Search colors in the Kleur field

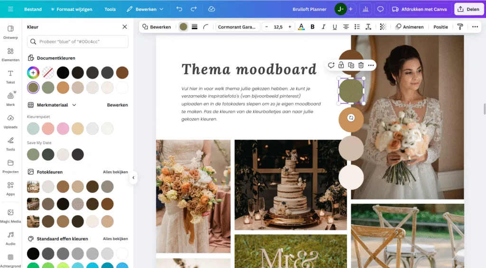point(78,41)
